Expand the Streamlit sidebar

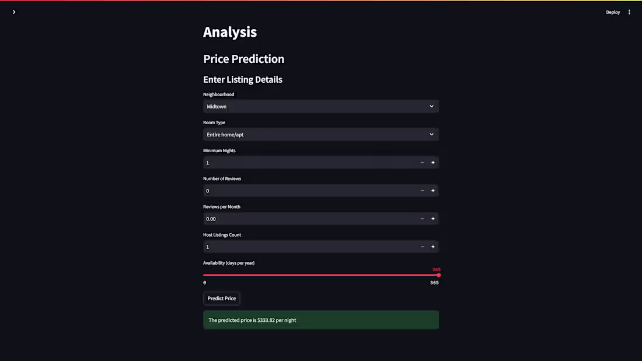pyautogui.click(x=14, y=11)
